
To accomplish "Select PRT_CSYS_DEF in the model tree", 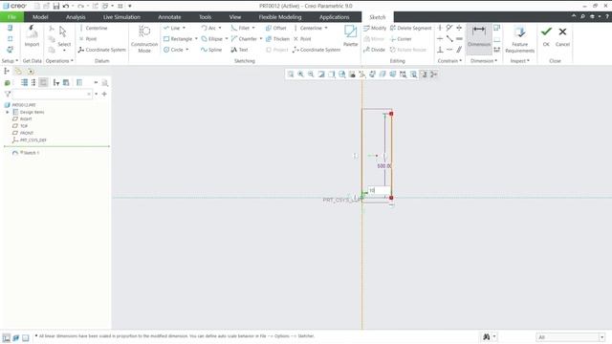I will (x=30, y=140).
